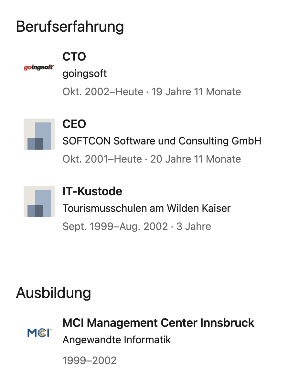Click the 1999–2002 education years

point(90,360)
